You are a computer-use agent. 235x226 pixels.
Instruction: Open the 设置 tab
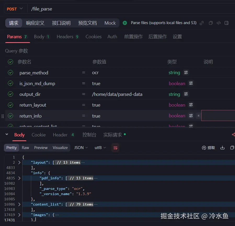click(x=177, y=37)
